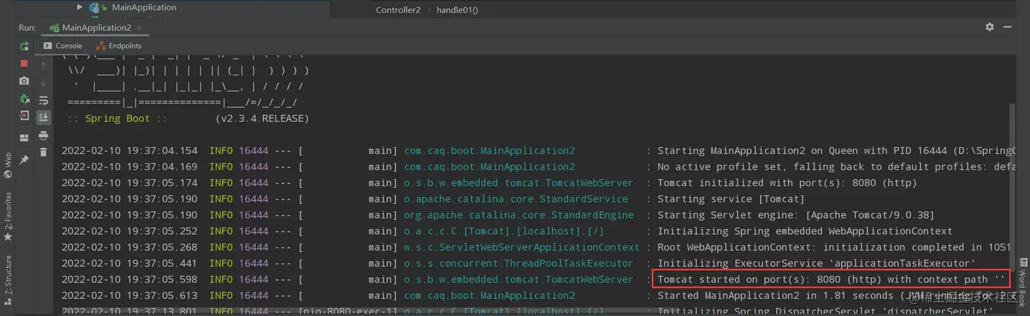The image size is (1030, 316).
Task: Click the down arrow in console toolbar
Action: tap(44, 82)
